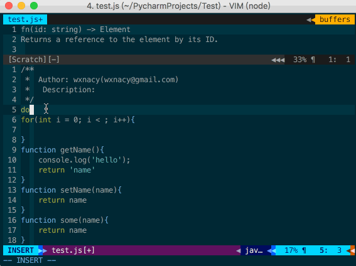Click line number 14 return name
Image resolution: width=356 pixels, height=266 pixels.
tap(62, 200)
